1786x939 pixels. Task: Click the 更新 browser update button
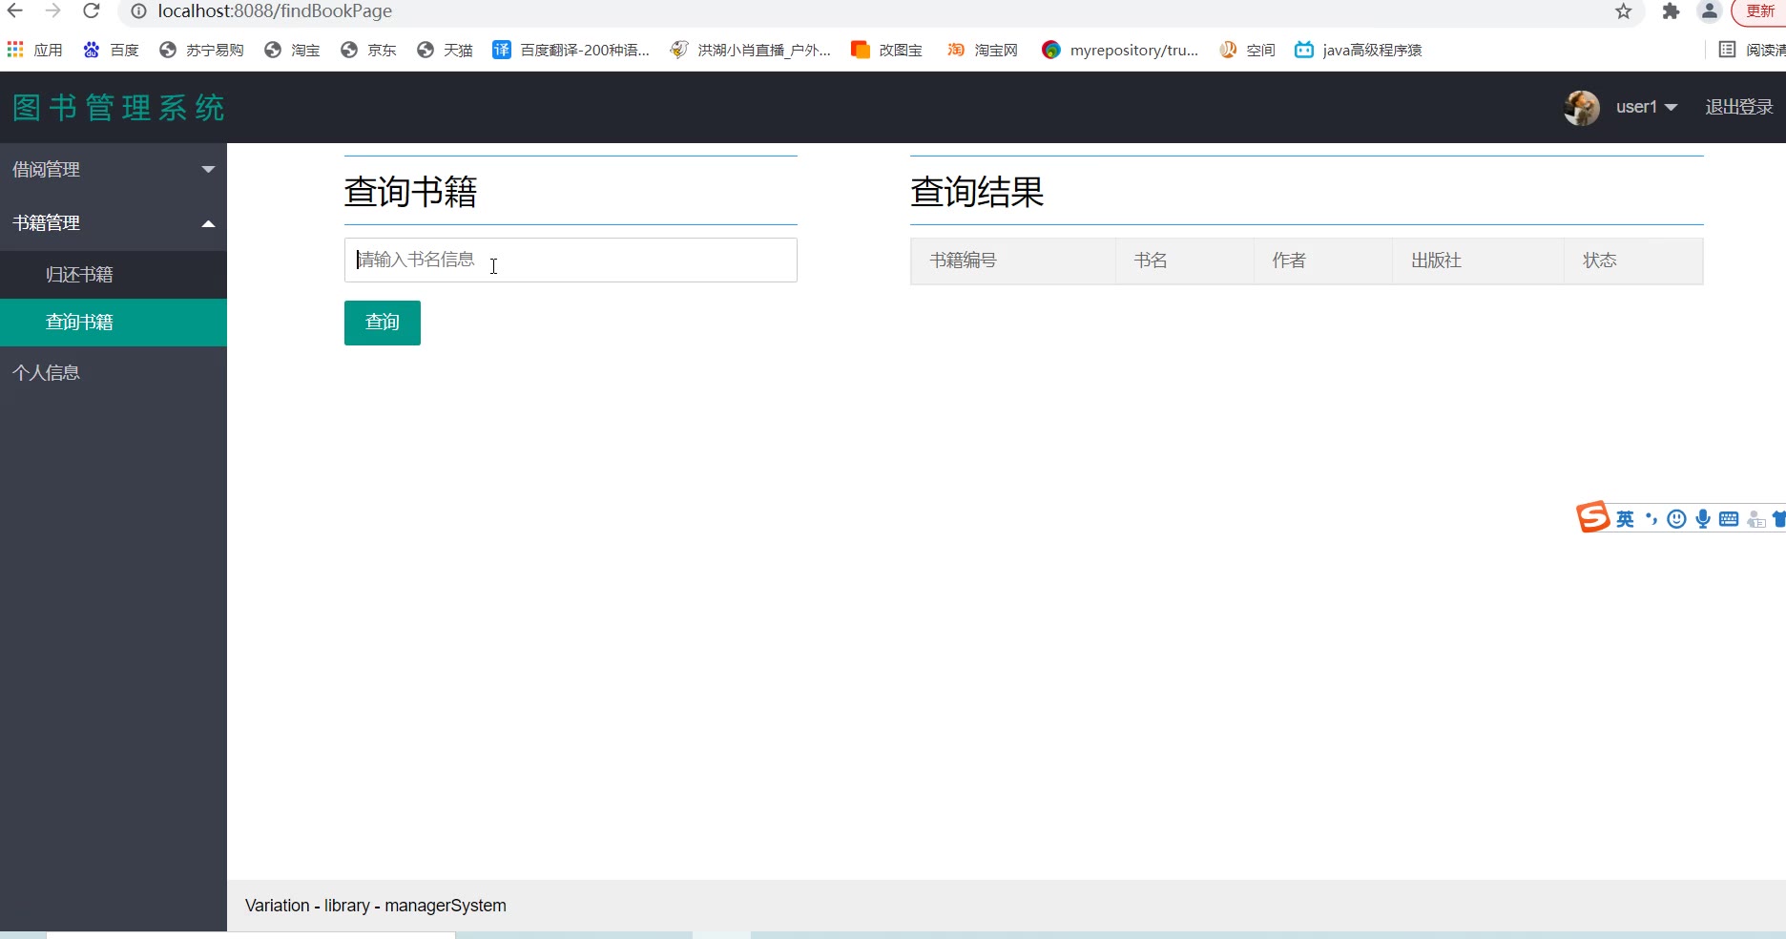click(x=1759, y=11)
